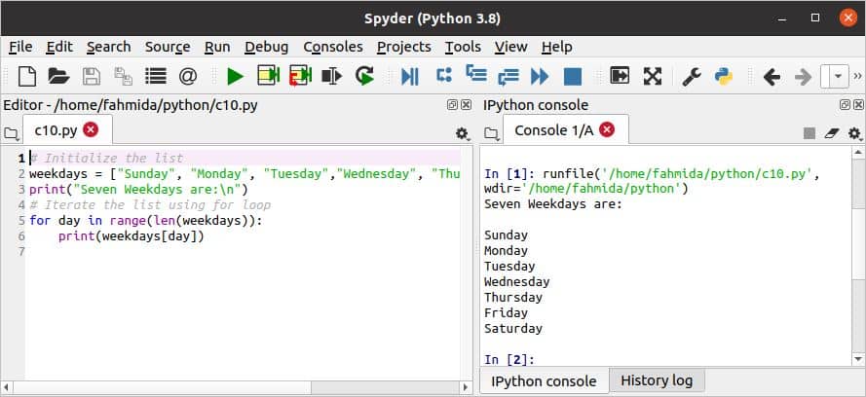Open the Run menu
Screen dimensions: 866x397
coord(217,47)
